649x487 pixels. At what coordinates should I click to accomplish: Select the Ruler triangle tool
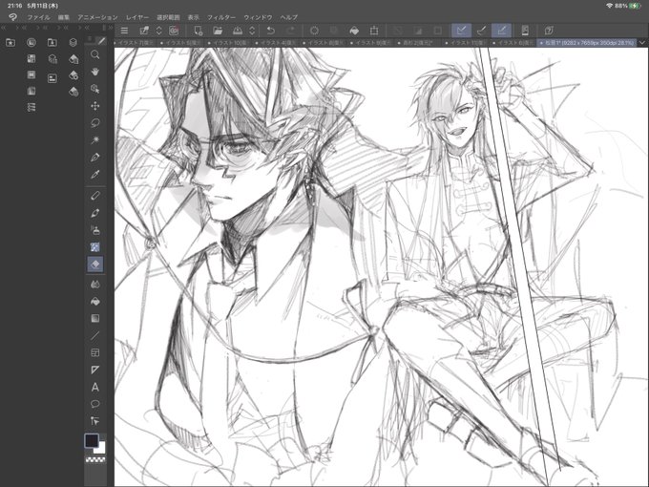(x=95, y=370)
